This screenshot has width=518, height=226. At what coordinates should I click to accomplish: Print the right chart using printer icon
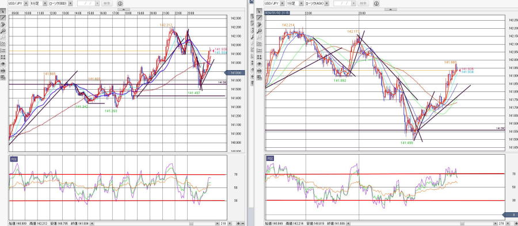[x=260, y=70]
